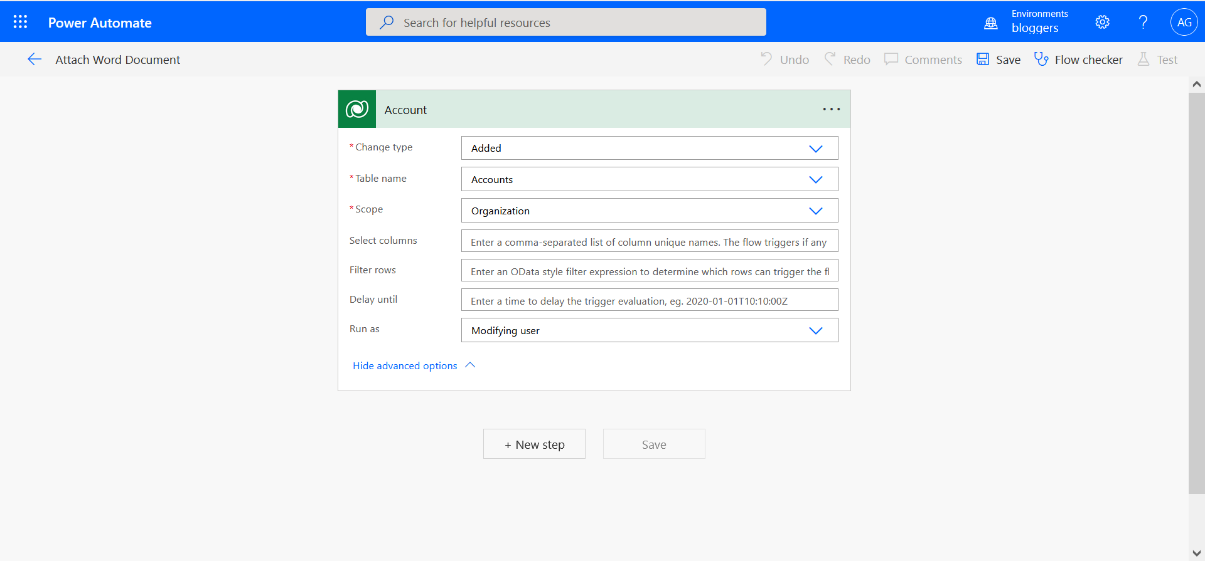Click the vertical scrollbar thumb
Image resolution: width=1205 pixels, height=561 pixels.
coord(1196,293)
